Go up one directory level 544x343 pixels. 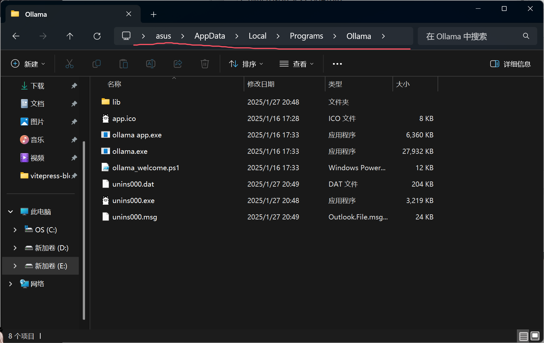click(70, 36)
